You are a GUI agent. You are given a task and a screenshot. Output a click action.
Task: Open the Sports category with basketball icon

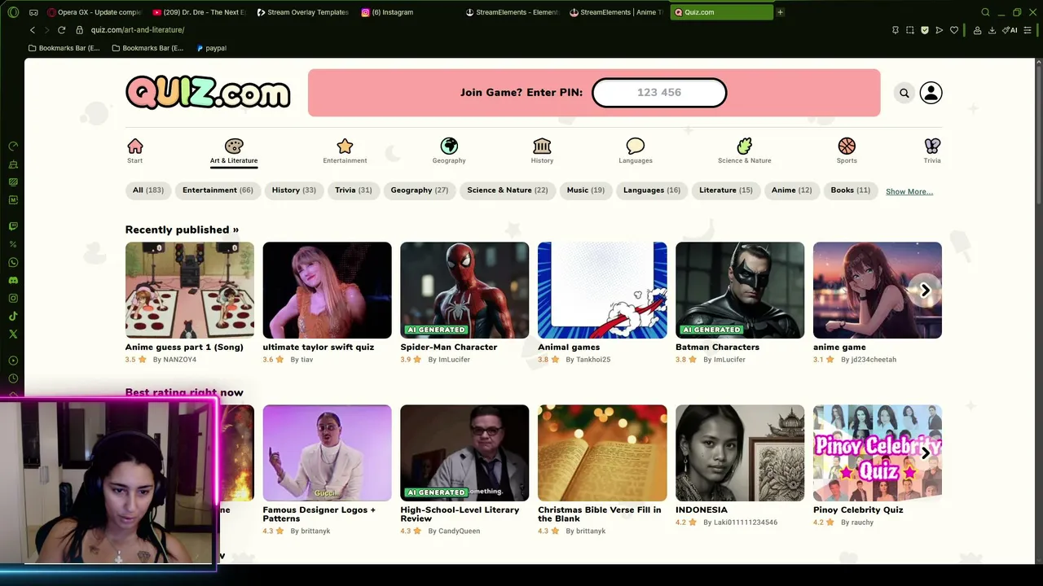coord(847,151)
